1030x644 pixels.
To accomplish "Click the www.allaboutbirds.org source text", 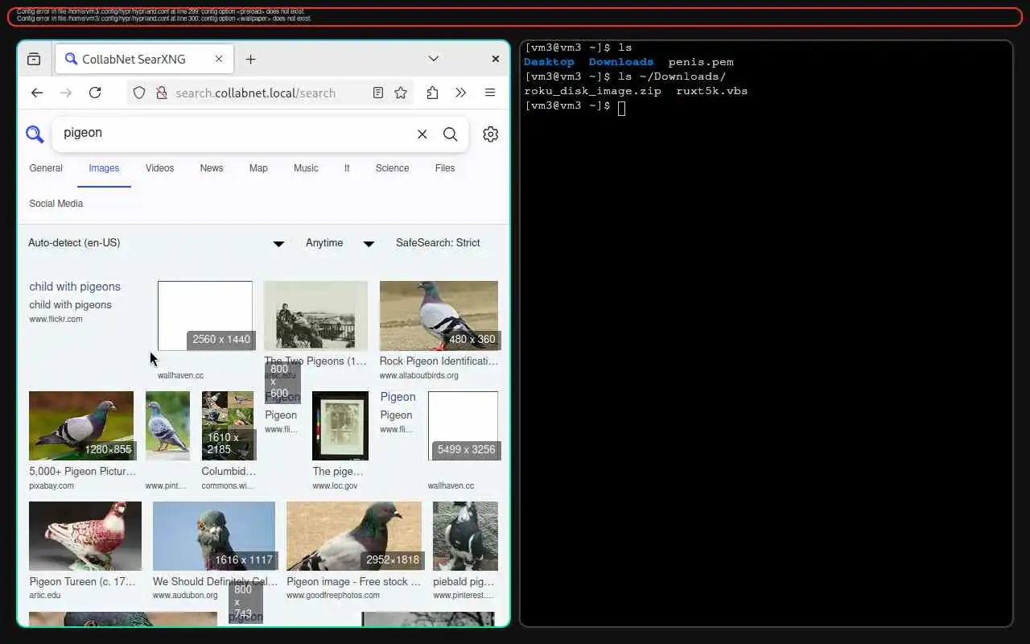I will pyautogui.click(x=418, y=376).
